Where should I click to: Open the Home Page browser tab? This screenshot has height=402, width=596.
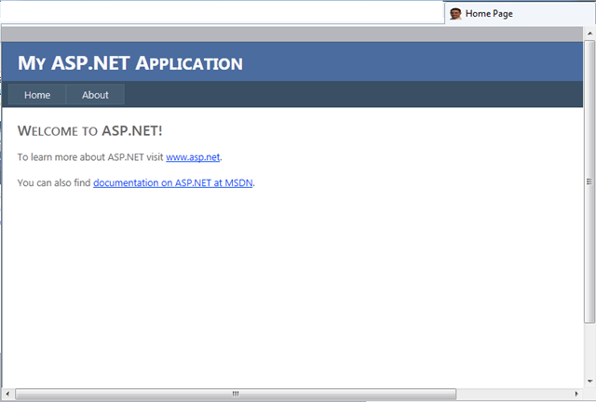tap(520, 13)
